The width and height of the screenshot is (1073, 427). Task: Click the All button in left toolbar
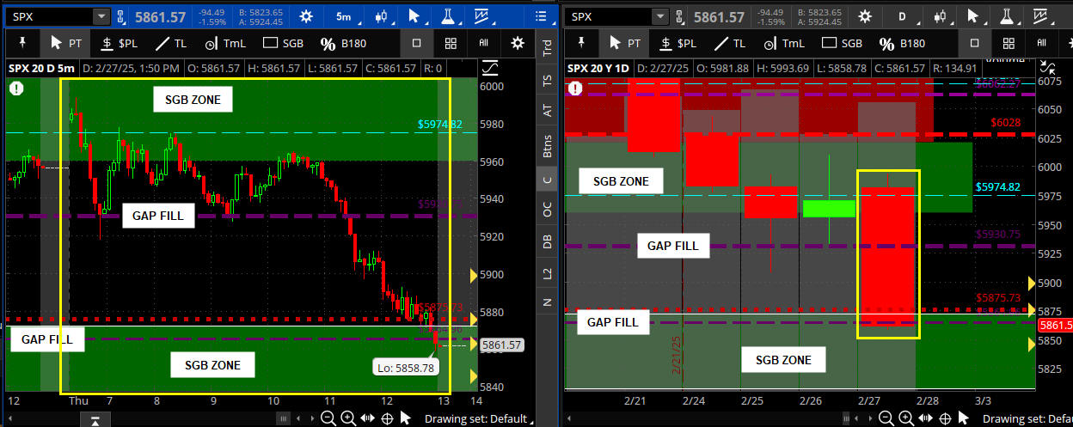(484, 43)
